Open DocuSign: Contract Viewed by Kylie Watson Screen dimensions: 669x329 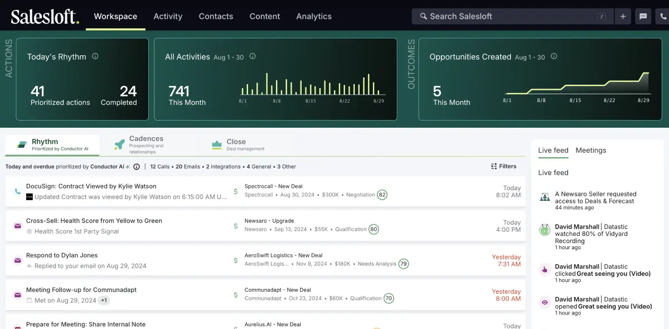pos(91,186)
